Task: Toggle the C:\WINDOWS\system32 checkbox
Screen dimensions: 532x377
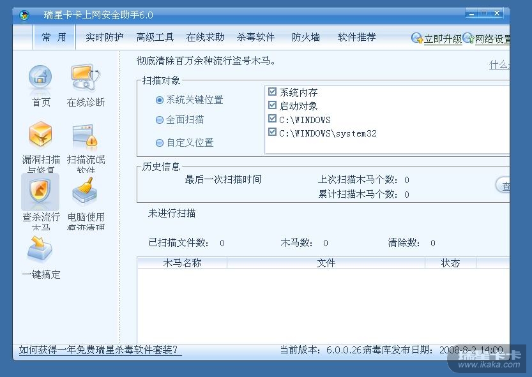Action: point(272,132)
